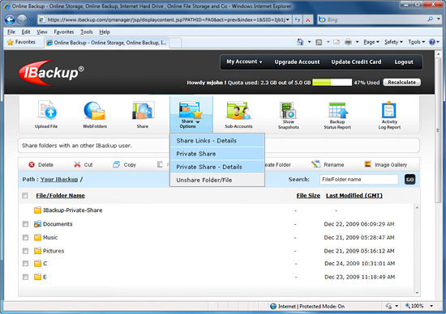
Task: Open Image Gallery icon
Action: 367,164
